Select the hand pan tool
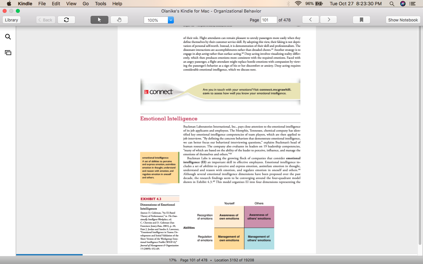 (119, 20)
